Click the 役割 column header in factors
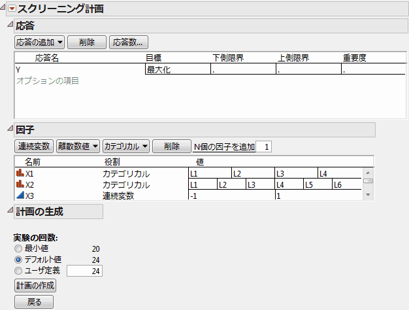This screenshot has width=409, height=310. [x=112, y=162]
